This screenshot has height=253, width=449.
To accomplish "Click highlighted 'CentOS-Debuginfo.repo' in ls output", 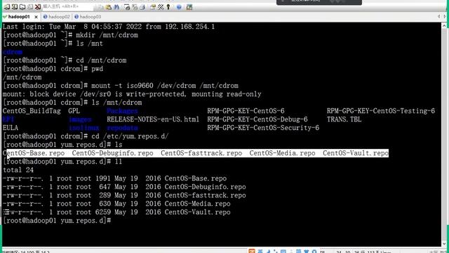I will (112, 153).
